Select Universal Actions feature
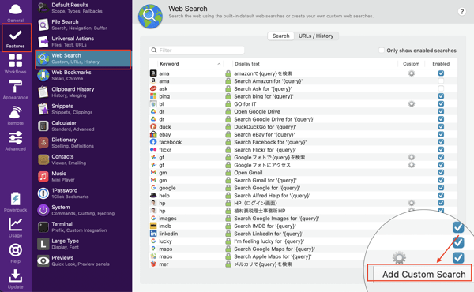This screenshot has width=474, height=292. [83, 42]
